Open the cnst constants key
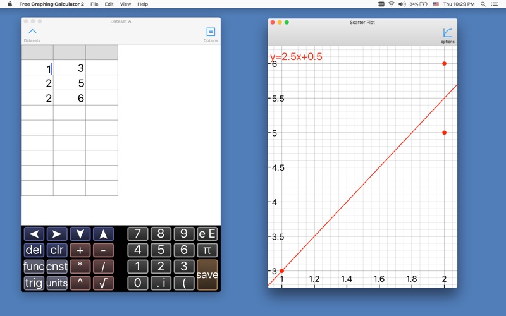Screen dimensions: 506x316 click(x=57, y=266)
